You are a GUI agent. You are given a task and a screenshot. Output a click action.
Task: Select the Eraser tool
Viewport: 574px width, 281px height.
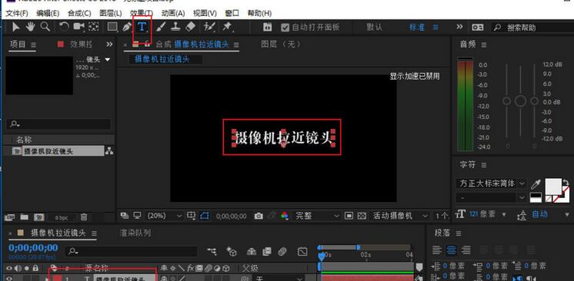[x=191, y=27]
